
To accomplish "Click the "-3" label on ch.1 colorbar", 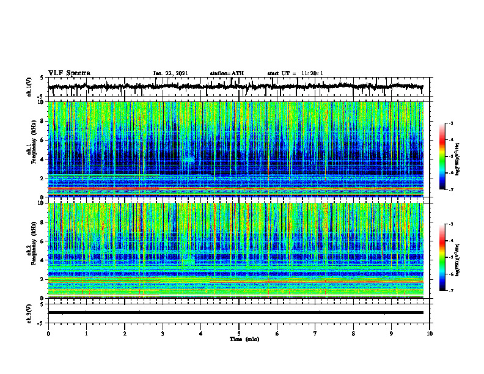I will 450,123.
